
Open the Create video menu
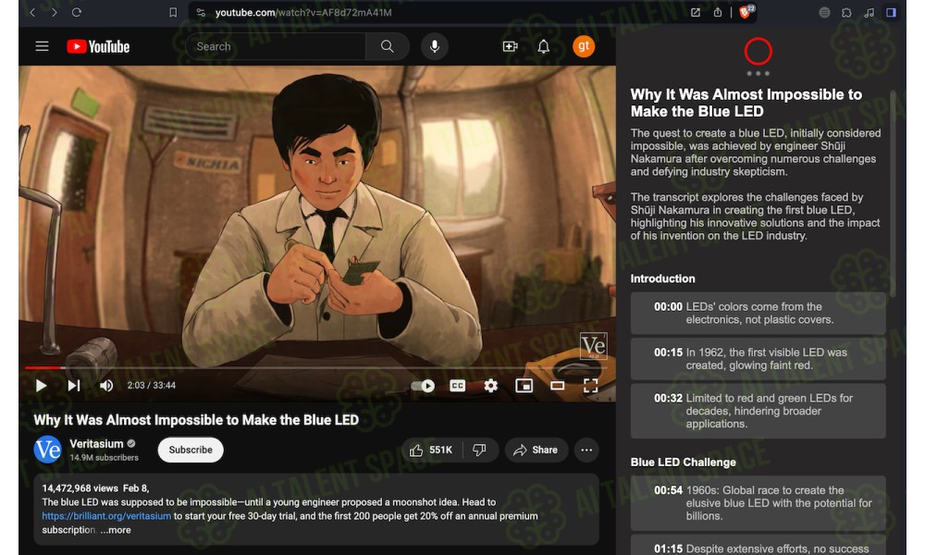511,46
